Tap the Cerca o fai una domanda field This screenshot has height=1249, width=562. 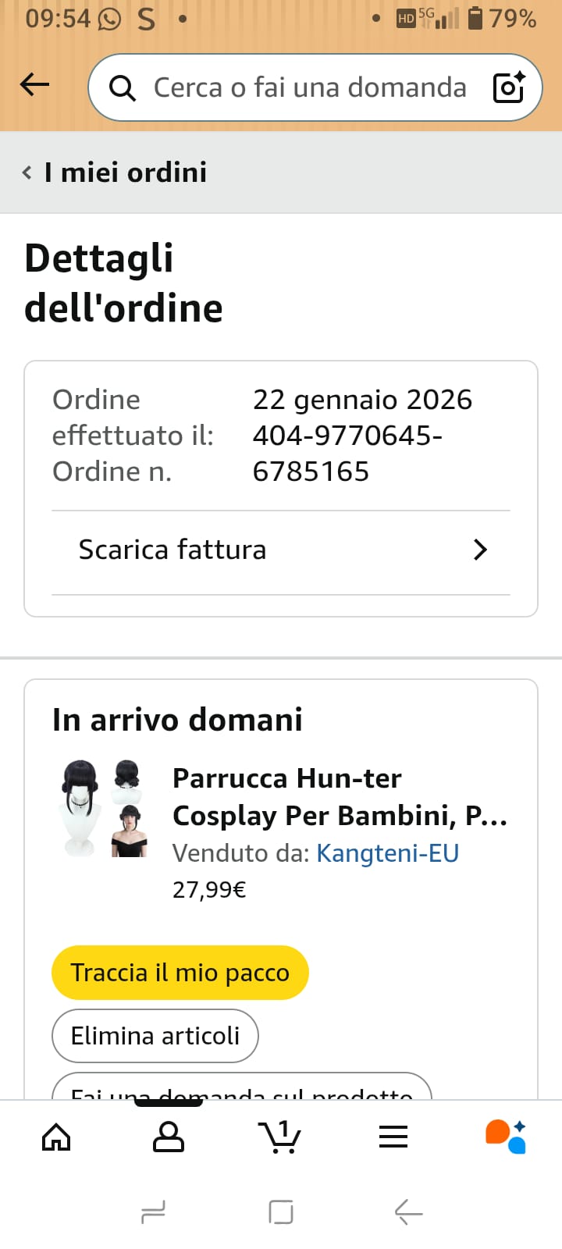coord(309,87)
